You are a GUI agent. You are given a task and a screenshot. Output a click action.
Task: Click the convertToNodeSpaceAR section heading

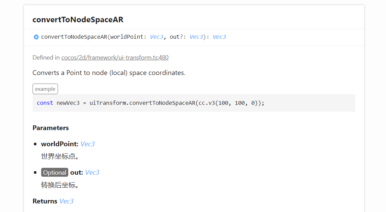click(78, 20)
